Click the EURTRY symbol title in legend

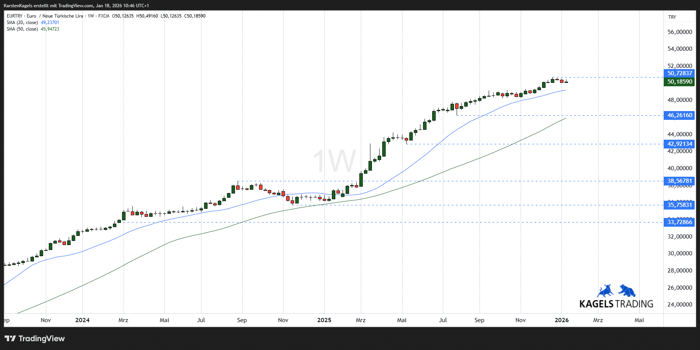[x=21, y=16]
